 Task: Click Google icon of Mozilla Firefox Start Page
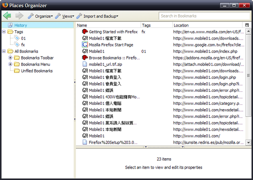[85, 45]
